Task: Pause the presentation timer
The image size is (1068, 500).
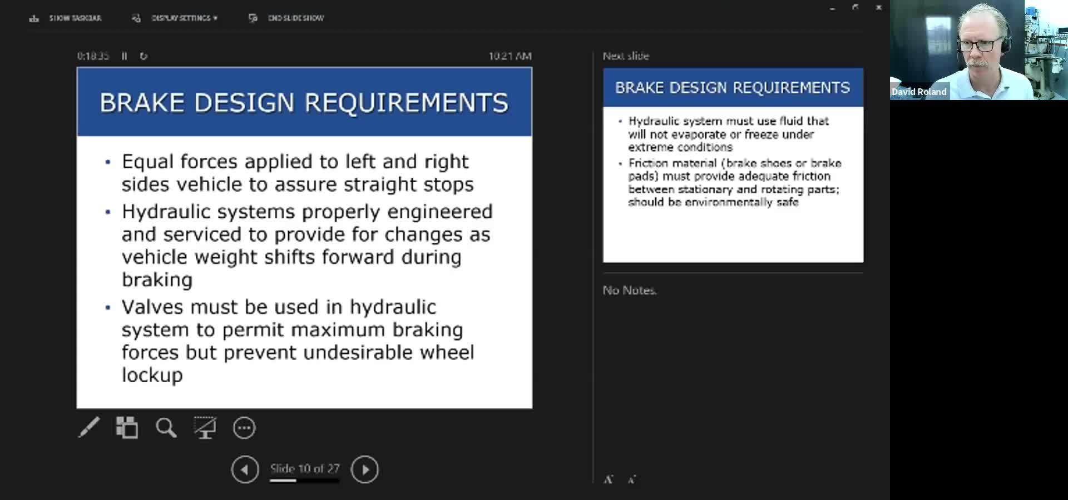Action: [x=125, y=56]
